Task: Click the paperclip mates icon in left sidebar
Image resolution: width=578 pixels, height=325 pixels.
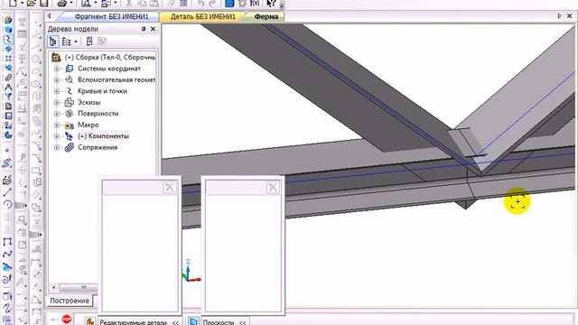Action: tap(7, 78)
